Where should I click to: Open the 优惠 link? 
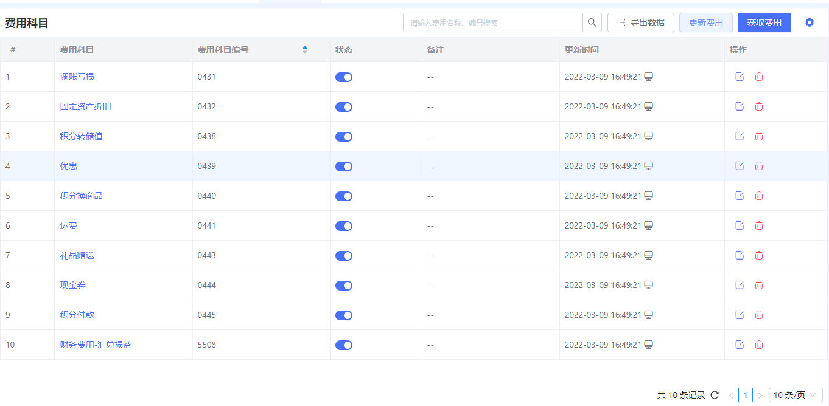point(69,166)
